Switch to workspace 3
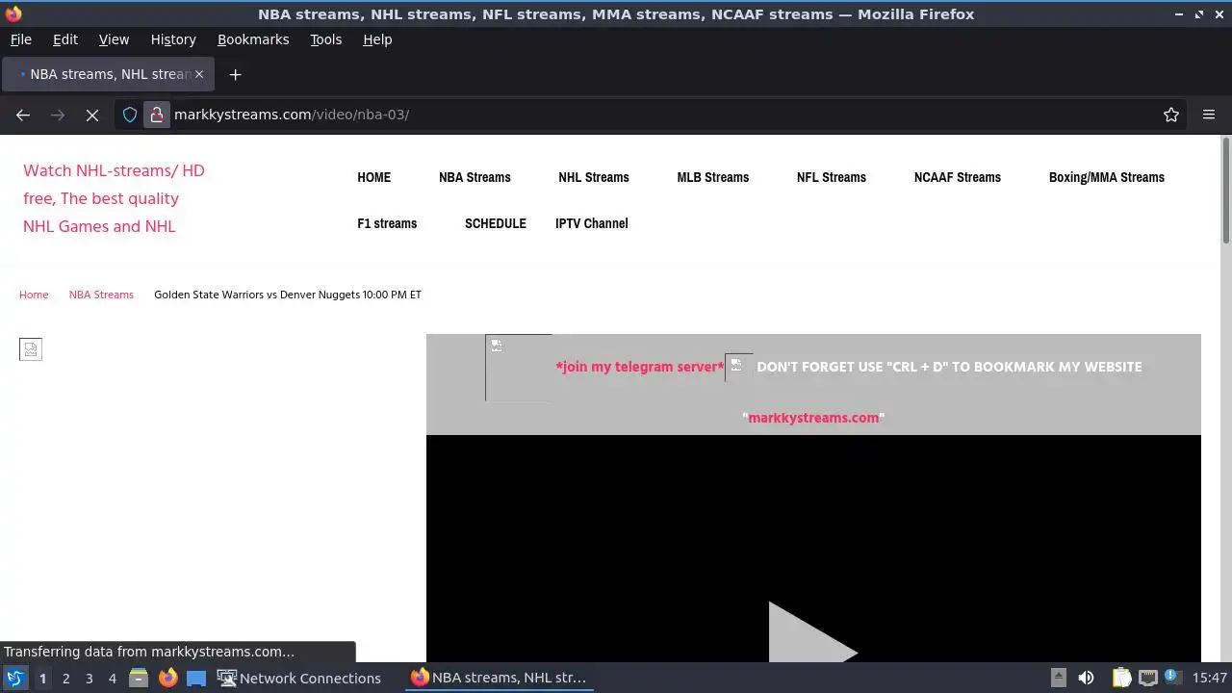 [x=89, y=678]
